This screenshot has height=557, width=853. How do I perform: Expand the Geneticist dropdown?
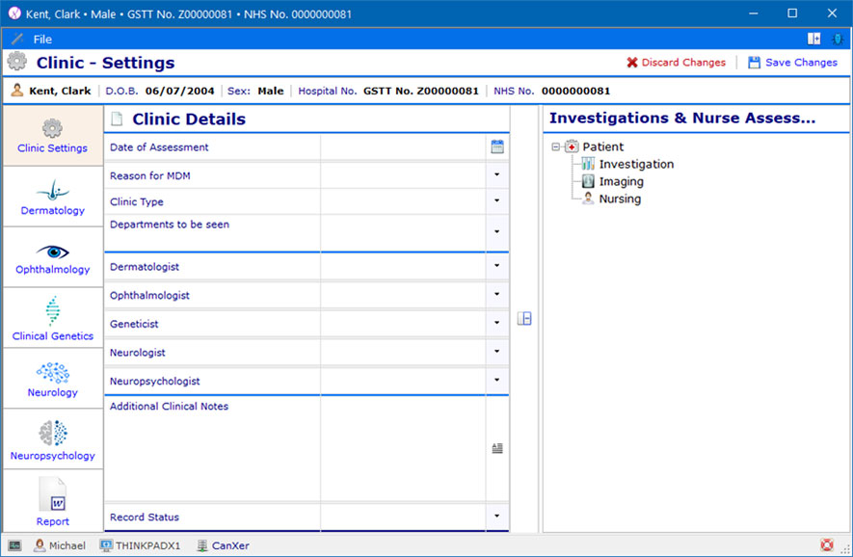[x=497, y=323]
